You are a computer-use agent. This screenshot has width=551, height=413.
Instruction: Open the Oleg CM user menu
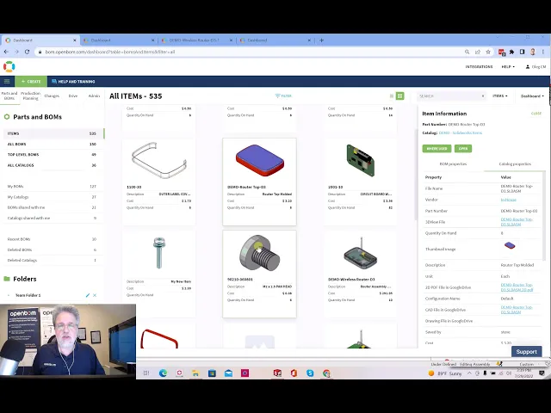536,67
